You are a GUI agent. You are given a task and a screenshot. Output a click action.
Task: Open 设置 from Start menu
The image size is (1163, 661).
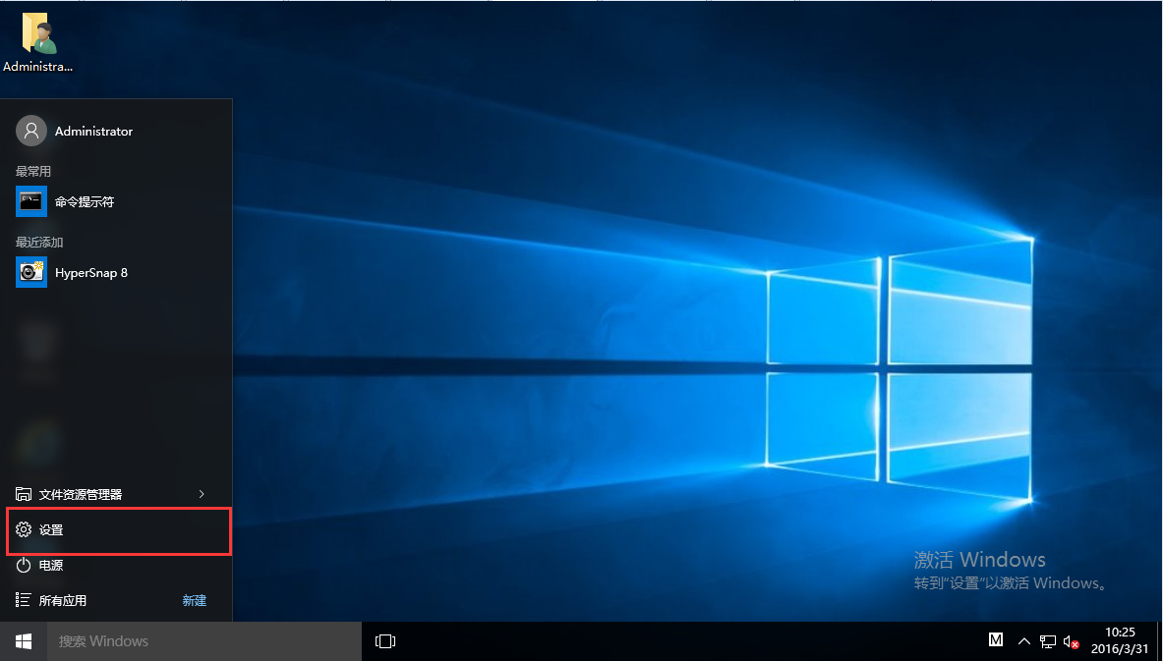point(119,530)
